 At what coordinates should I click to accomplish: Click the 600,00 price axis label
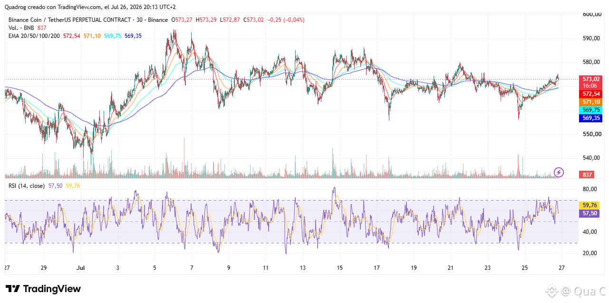click(x=592, y=14)
